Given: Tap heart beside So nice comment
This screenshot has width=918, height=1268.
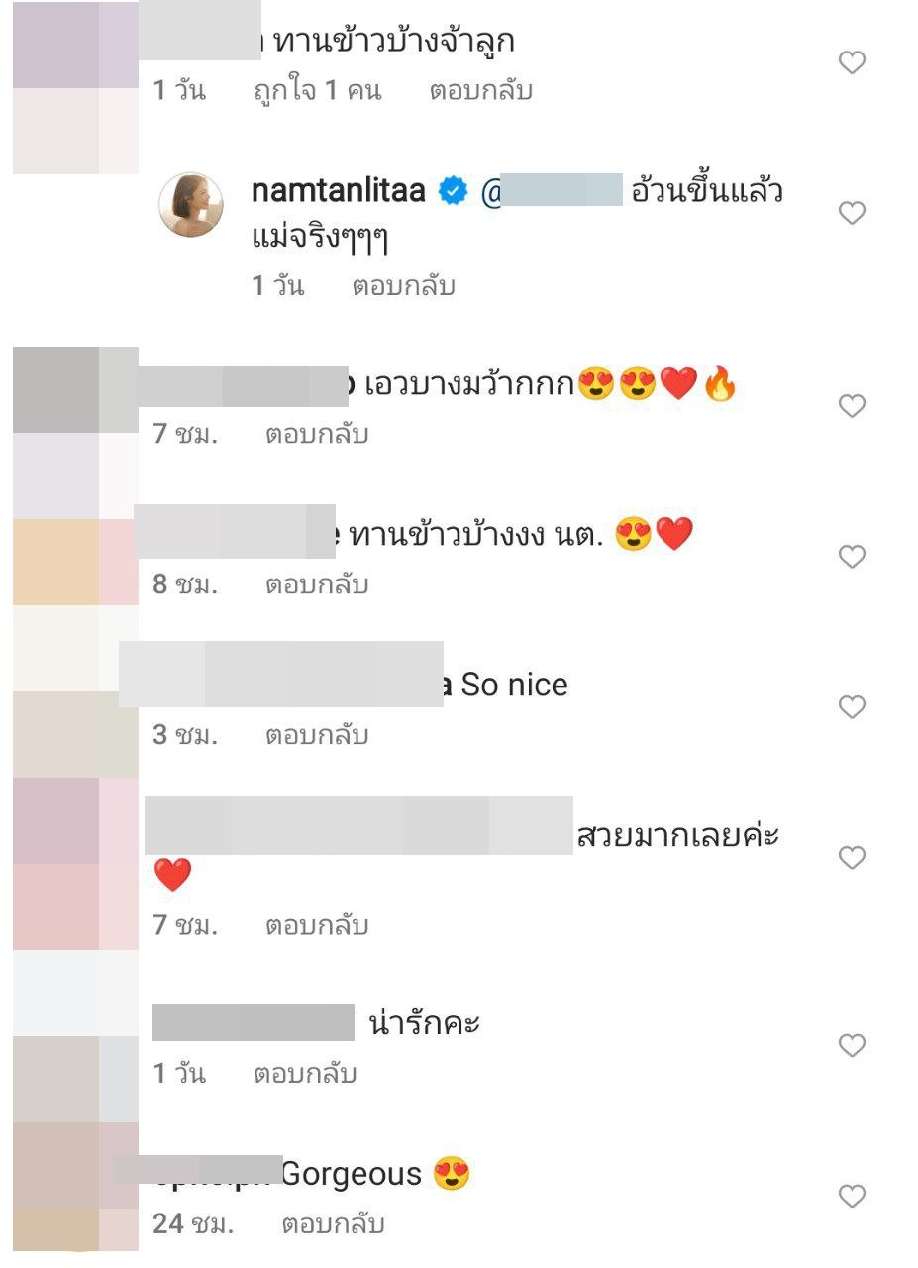Looking at the screenshot, I should pyautogui.click(x=852, y=707).
